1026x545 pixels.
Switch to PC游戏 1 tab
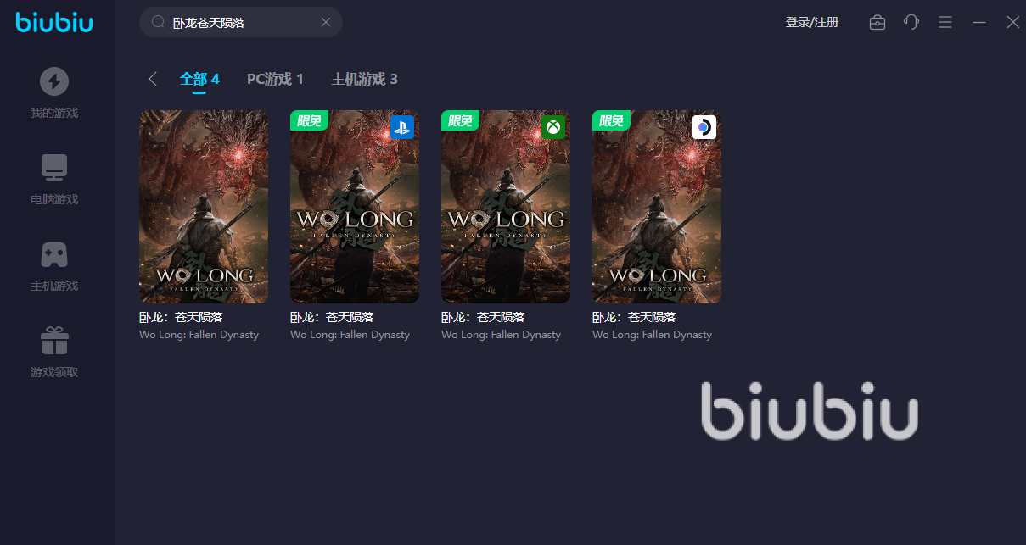point(275,79)
